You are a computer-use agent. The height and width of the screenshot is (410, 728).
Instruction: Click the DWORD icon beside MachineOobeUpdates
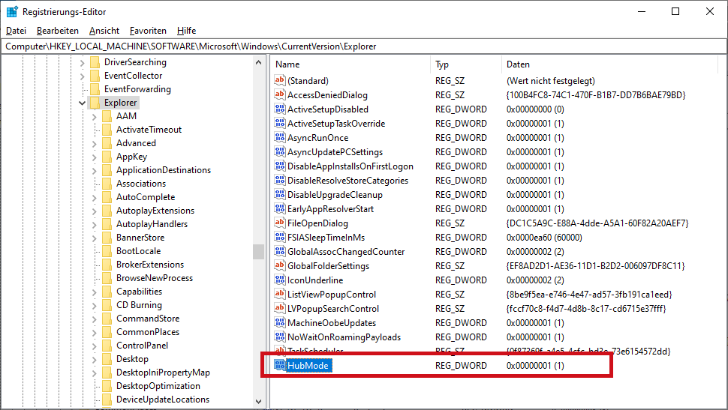pyautogui.click(x=279, y=322)
